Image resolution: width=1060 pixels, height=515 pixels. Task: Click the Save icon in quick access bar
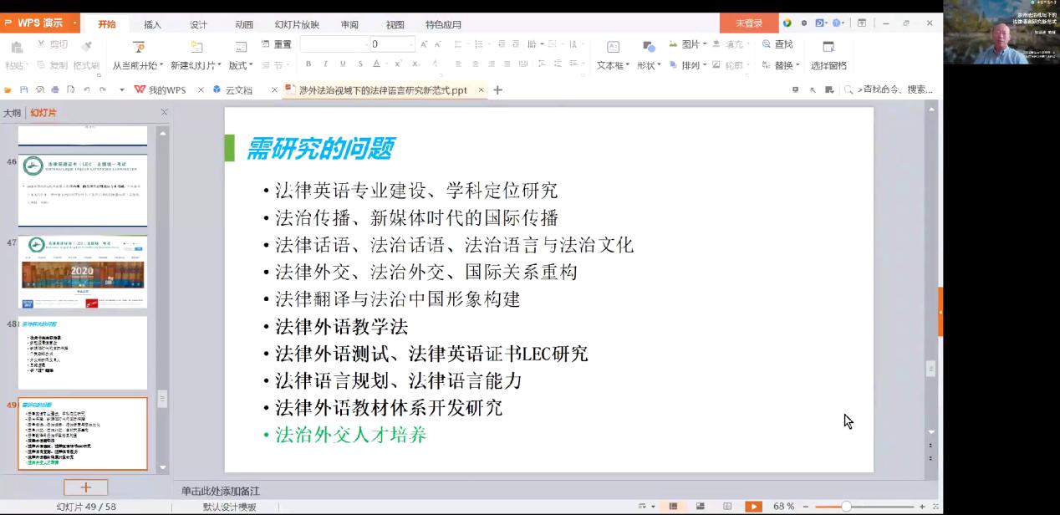(23, 89)
